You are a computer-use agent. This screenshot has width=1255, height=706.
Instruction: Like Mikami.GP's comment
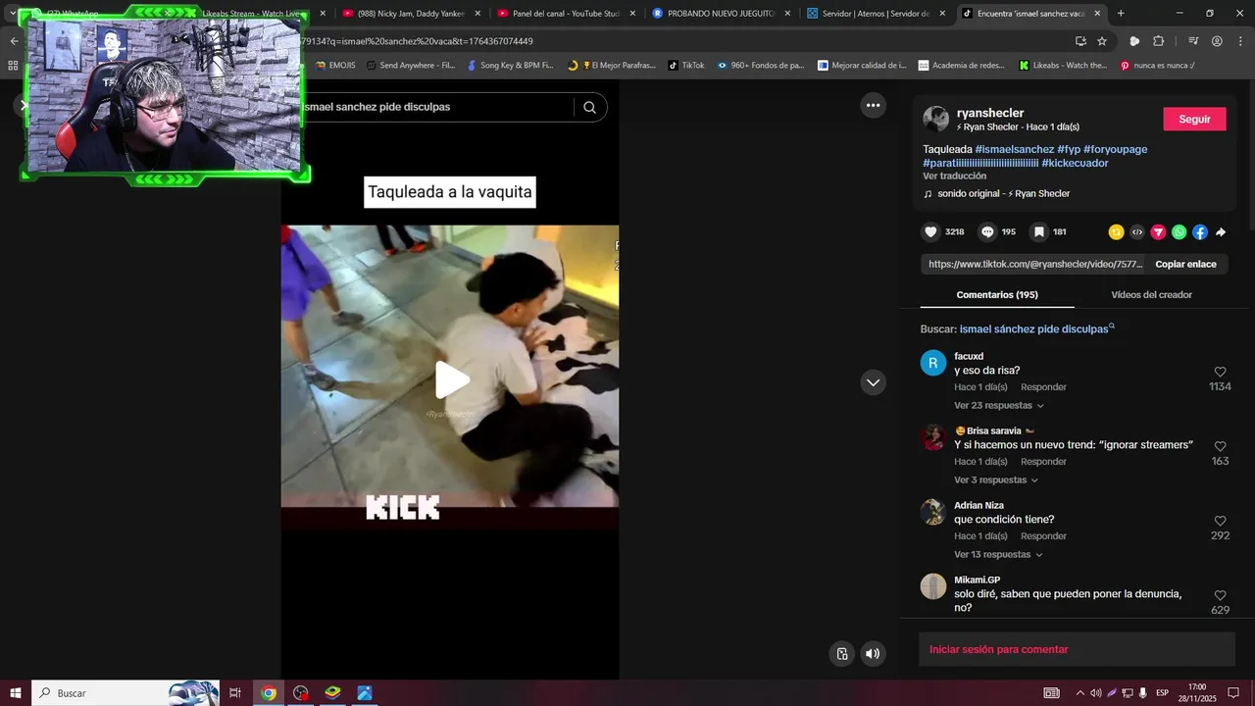click(x=1220, y=595)
